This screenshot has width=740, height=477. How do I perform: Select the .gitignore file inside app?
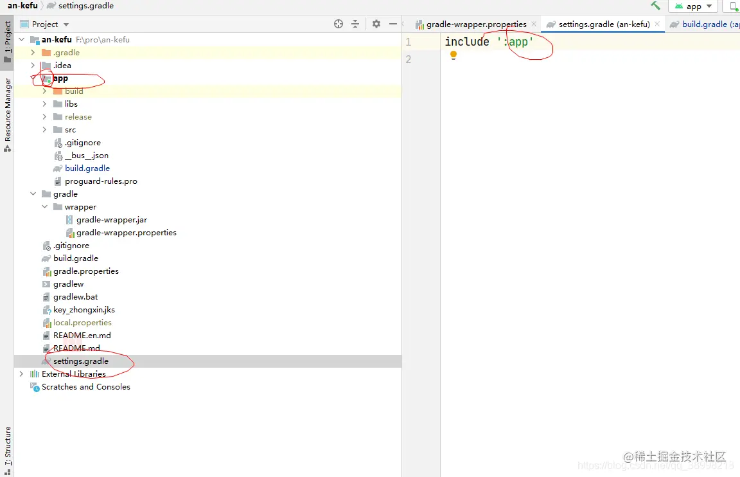pos(83,143)
